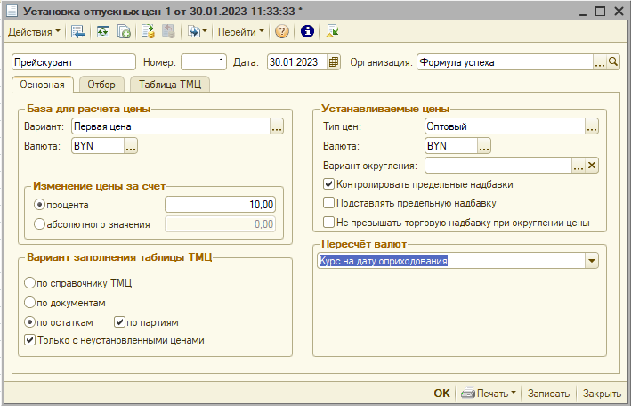631x406 pixels.
Task: Enable Подставлять предельную надбавку checkbox
Action: click(x=329, y=203)
